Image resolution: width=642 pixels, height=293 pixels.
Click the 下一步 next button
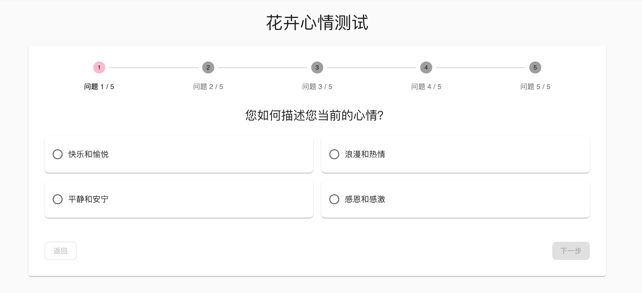(571, 251)
